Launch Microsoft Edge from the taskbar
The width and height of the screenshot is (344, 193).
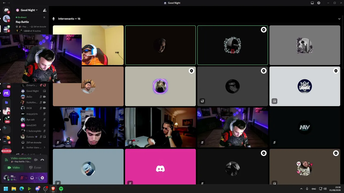point(21,189)
